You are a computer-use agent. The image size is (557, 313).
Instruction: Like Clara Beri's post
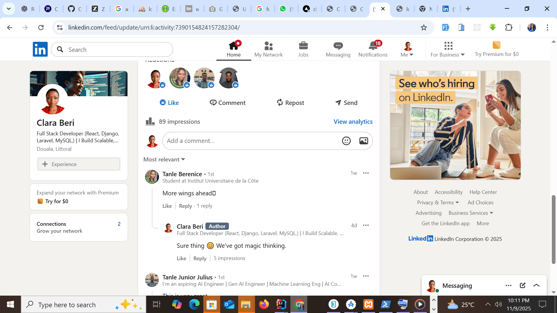point(169,103)
